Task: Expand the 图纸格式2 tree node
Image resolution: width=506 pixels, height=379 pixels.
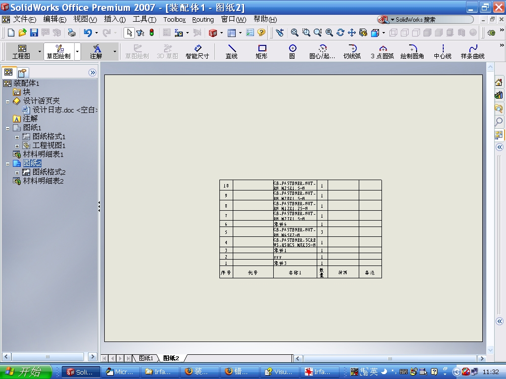Action: coord(17,173)
